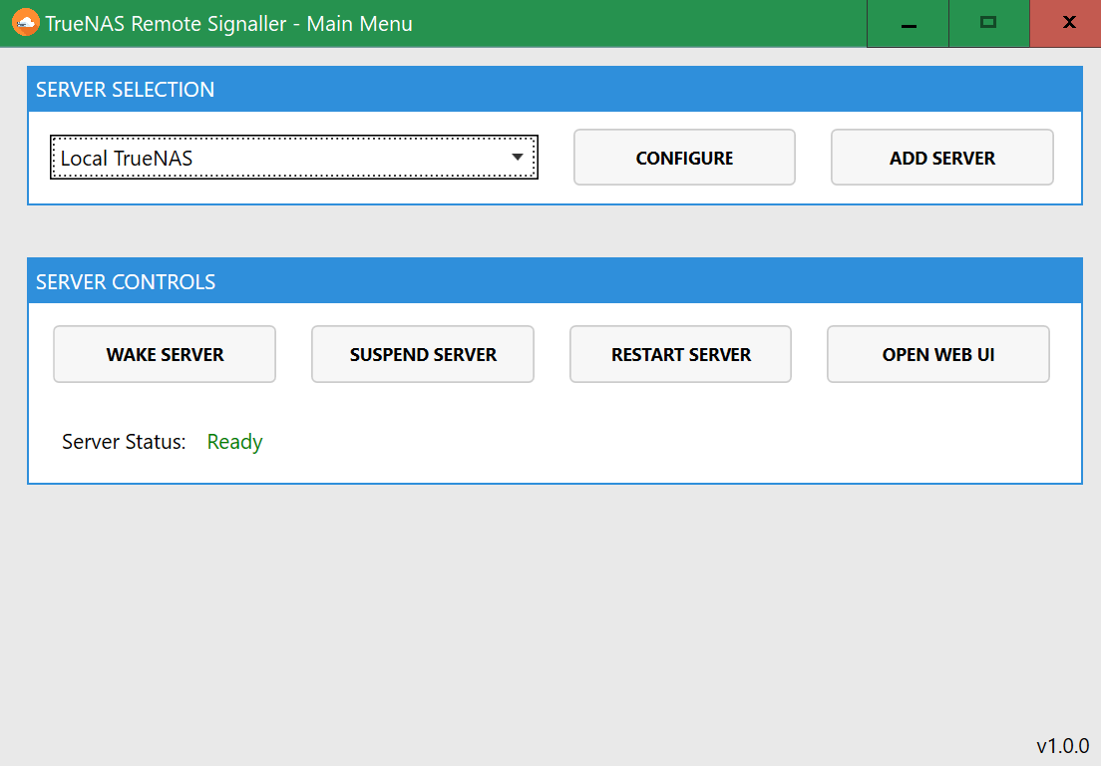Click the TrueNAS app icon in title bar

[x=25, y=23]
